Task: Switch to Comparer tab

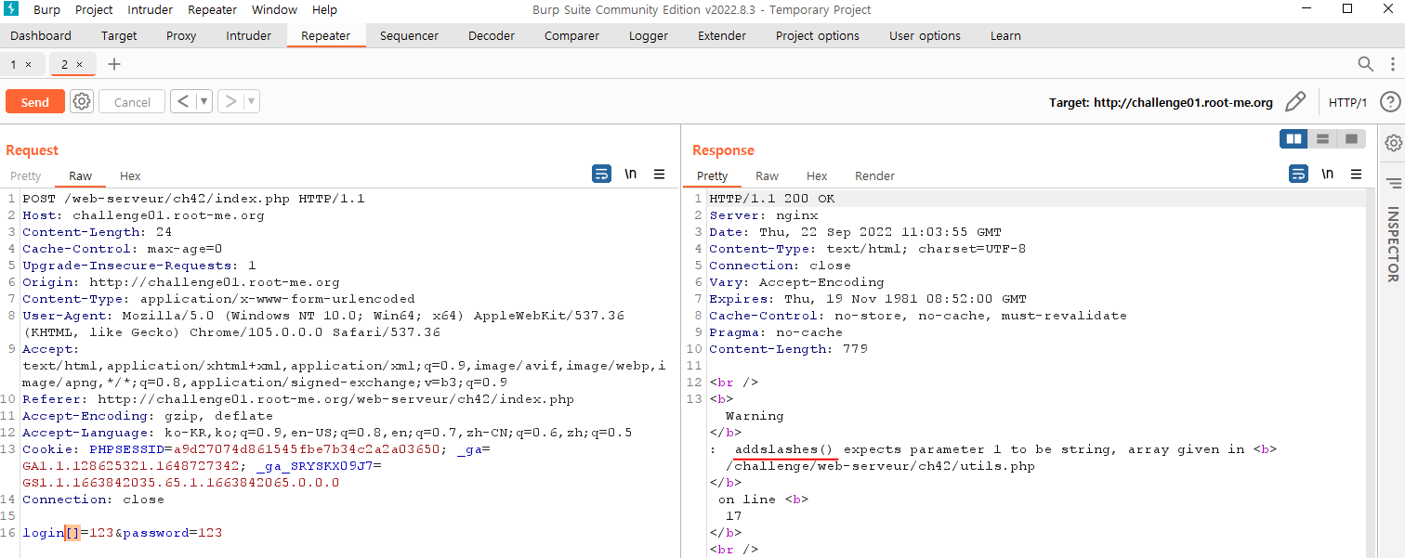Action: (x=571, y=35)
